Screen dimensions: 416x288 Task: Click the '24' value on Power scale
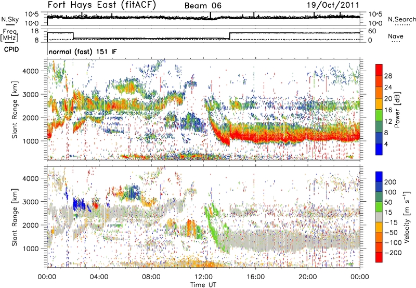click(x=388, y=87)
